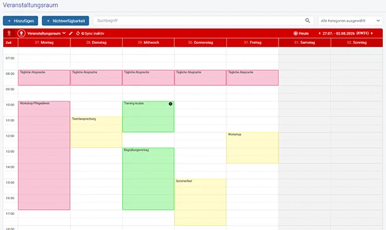Viewport: 386px width, 230px height.
Task: Select the 02. Sonntag column header
Action: tap(356, 43)
